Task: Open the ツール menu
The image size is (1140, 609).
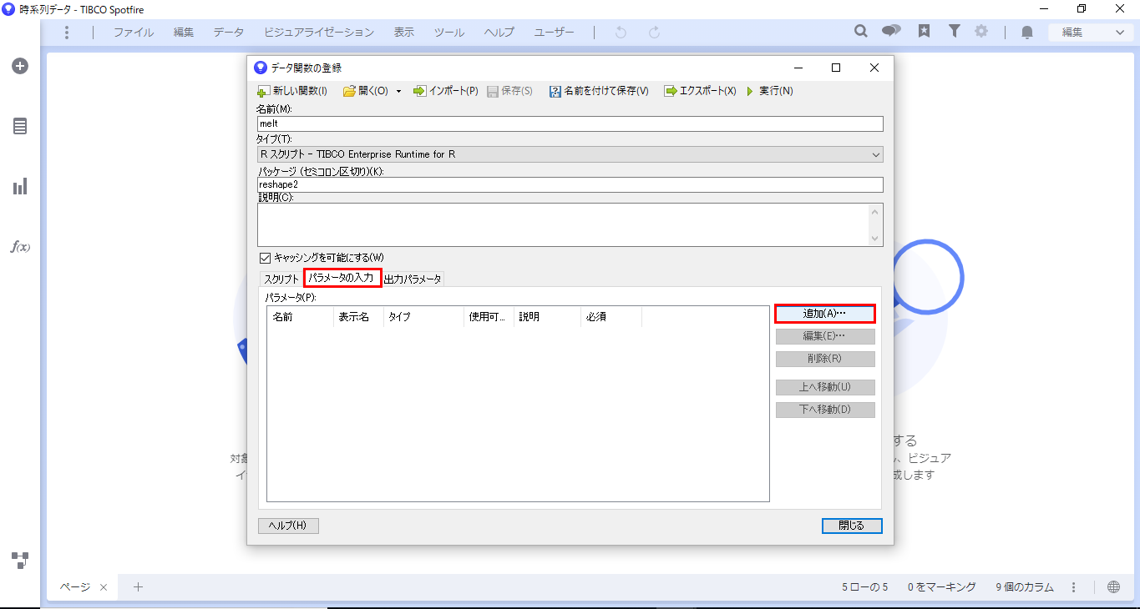Action: [x=449, y=33]
